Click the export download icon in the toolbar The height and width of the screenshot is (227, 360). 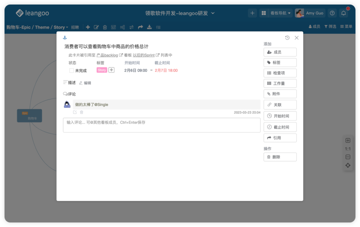pyautogui.click(x=149, y=27)
